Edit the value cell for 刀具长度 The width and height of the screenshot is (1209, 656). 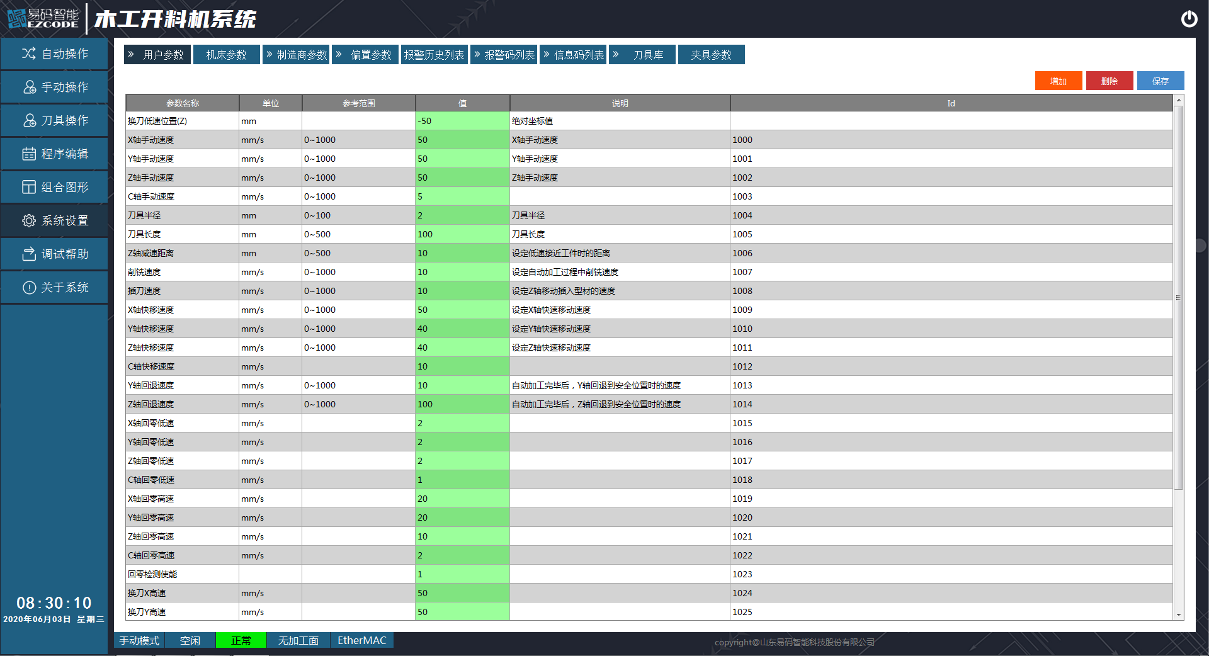click(x=462, y=234)
